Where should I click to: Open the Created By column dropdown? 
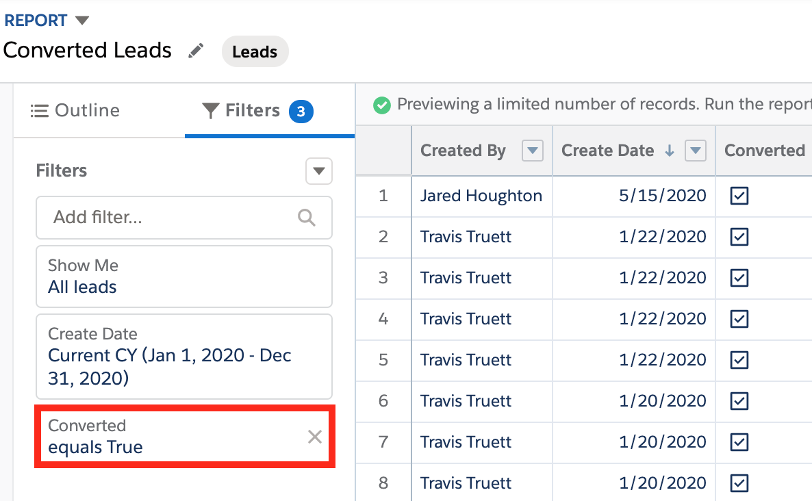point(532,151)
